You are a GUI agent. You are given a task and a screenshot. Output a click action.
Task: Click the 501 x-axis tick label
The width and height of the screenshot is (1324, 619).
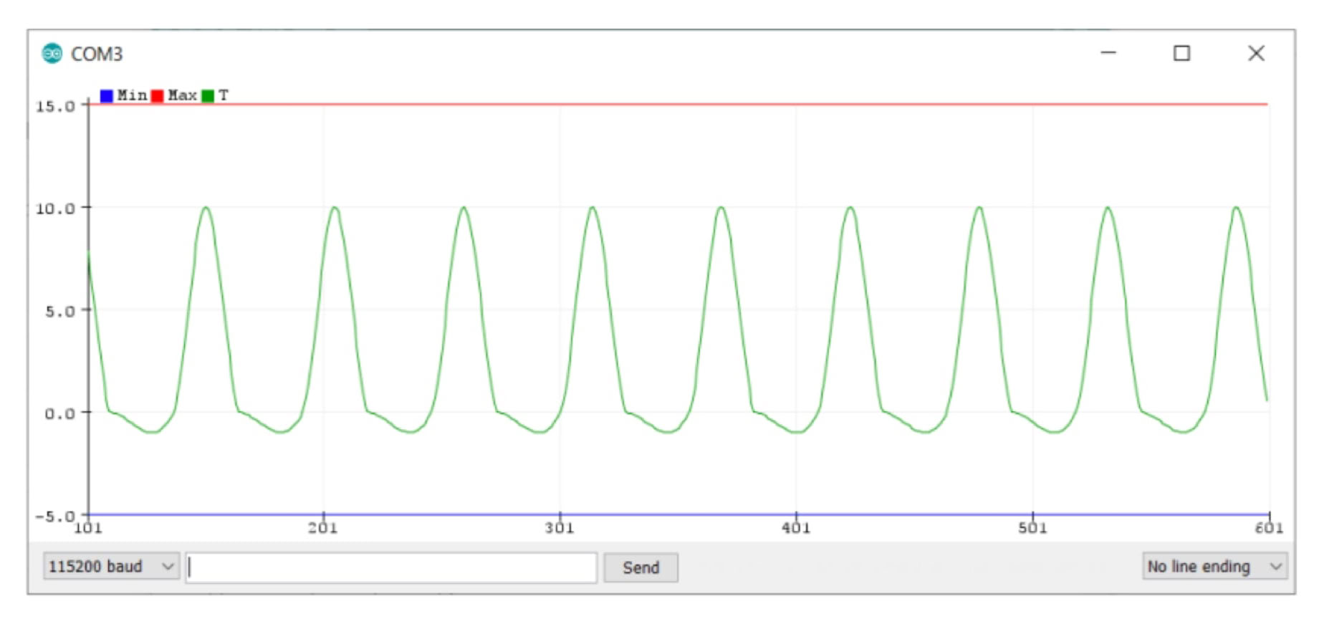tap(1032, 529)
